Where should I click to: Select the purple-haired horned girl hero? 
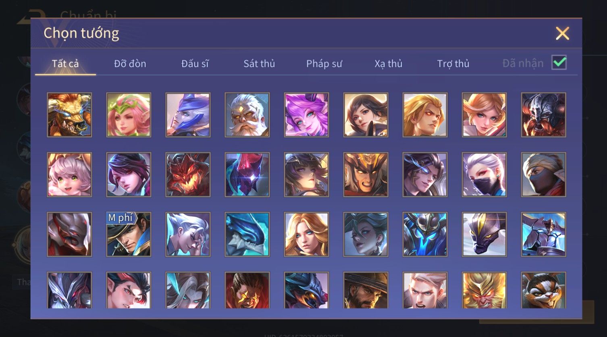(306, 115)
